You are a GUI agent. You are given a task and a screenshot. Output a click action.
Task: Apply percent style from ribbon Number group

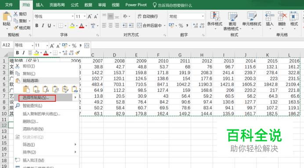(181, 25)
